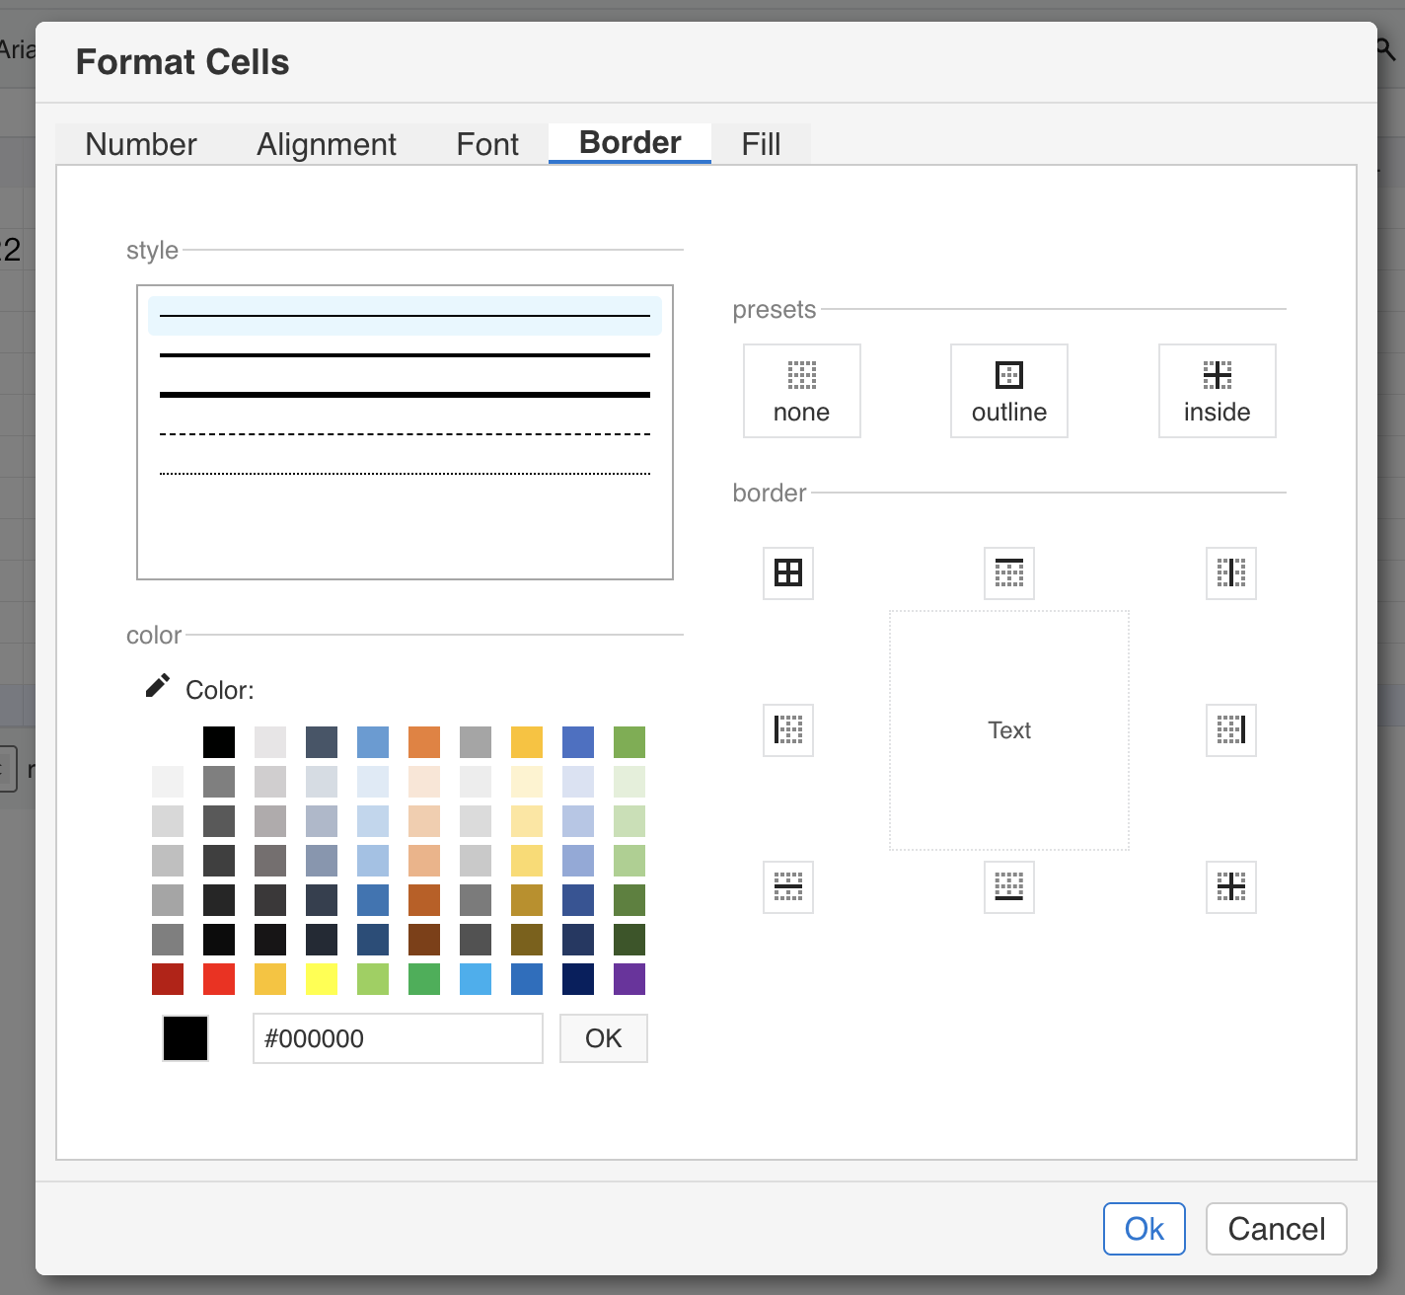
Task: Choose the 'outline' border preset
Action: (x=1008, y=391)
